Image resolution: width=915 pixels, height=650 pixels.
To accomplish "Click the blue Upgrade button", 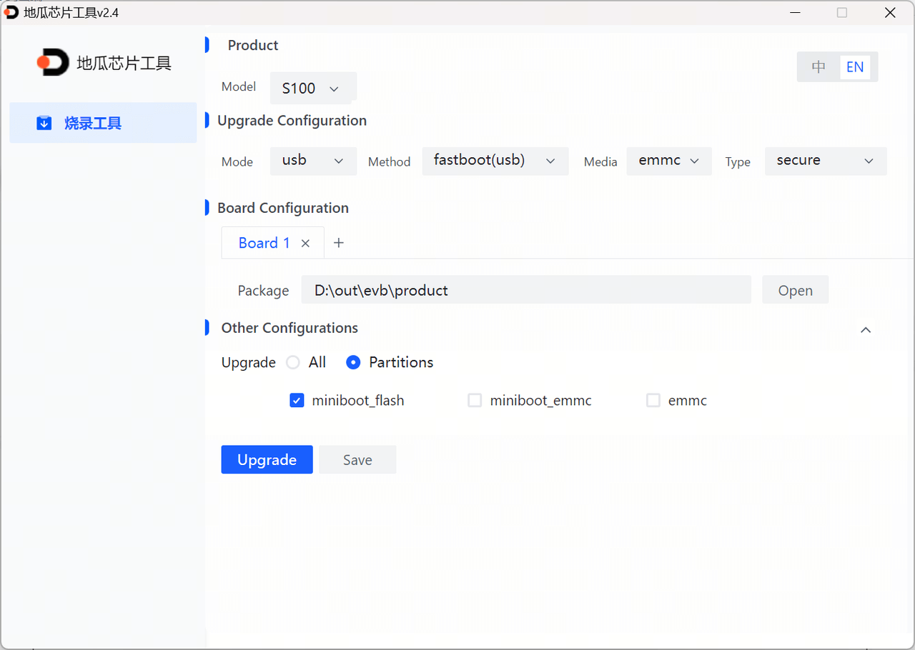I will (267, 460).
